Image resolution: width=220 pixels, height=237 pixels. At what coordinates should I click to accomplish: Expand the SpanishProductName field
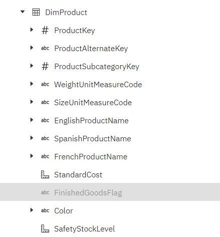[x=32, y=138]
